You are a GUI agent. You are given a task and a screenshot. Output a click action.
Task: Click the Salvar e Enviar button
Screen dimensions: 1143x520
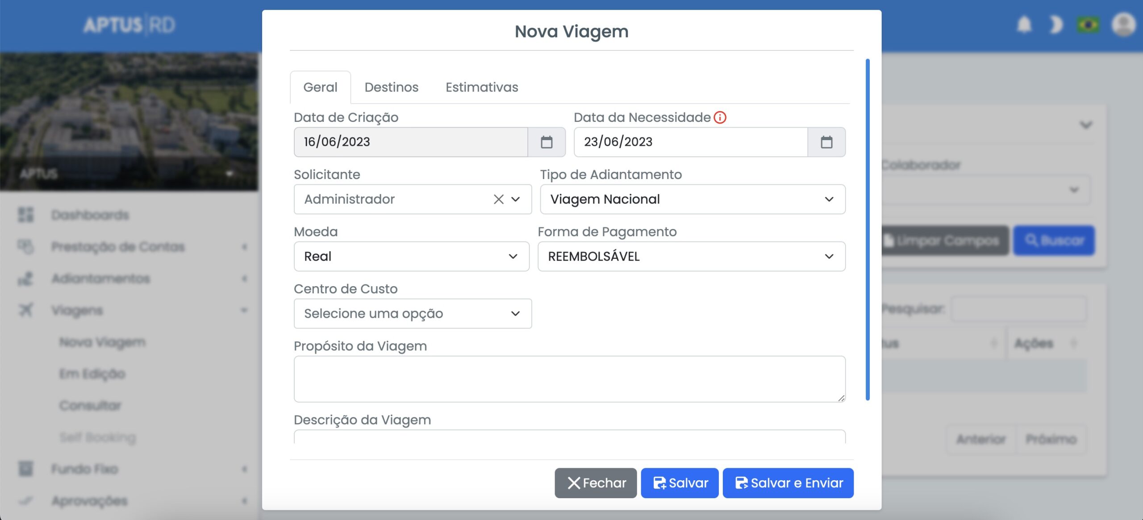pos(788,483)
